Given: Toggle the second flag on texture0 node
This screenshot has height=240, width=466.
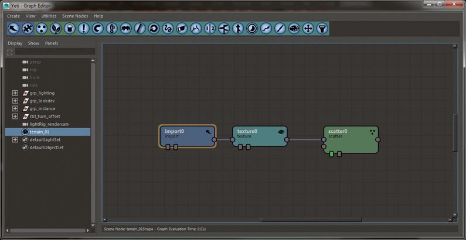Looking at the screenshot, I should (x=248, y=147).
